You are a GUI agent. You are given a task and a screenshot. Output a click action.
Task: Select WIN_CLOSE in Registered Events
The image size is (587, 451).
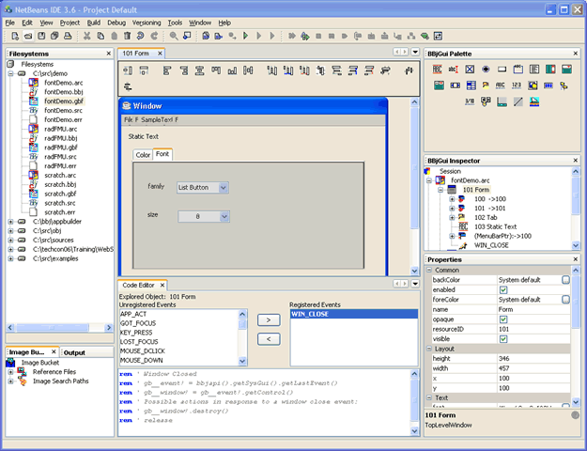coord(354,314)
